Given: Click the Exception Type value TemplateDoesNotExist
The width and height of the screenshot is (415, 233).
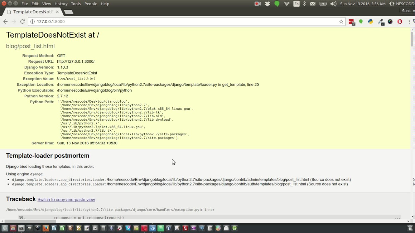Looking at the screenshot, I should (x=77, y=73).
